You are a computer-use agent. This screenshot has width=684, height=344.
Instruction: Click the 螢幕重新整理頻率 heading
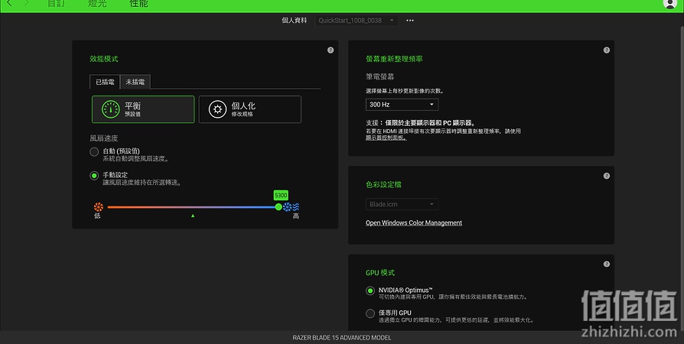tap(394, 59)
